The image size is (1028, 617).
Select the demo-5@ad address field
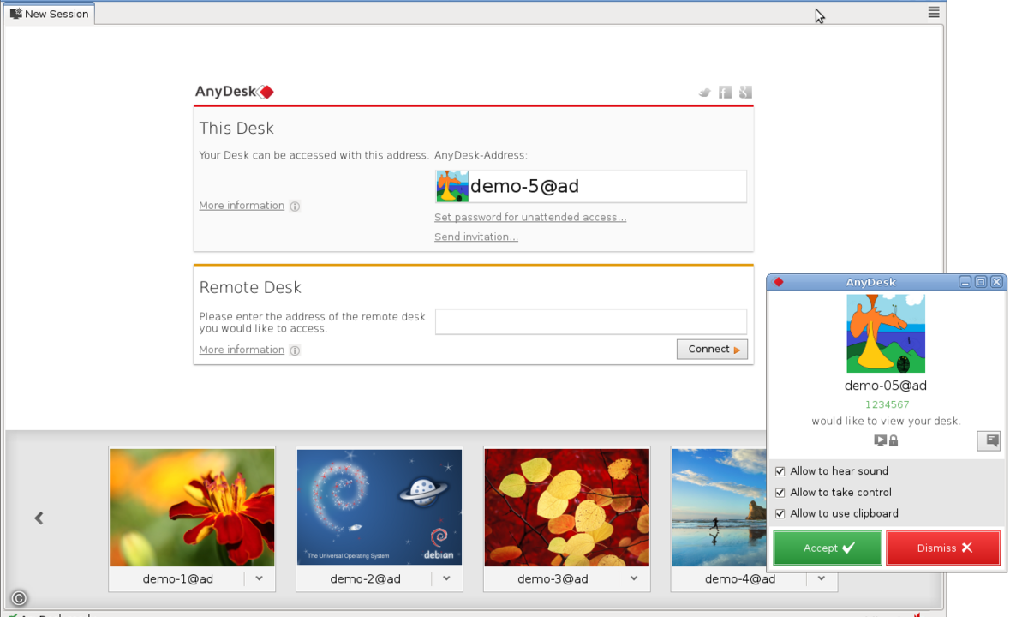(590, 186)
